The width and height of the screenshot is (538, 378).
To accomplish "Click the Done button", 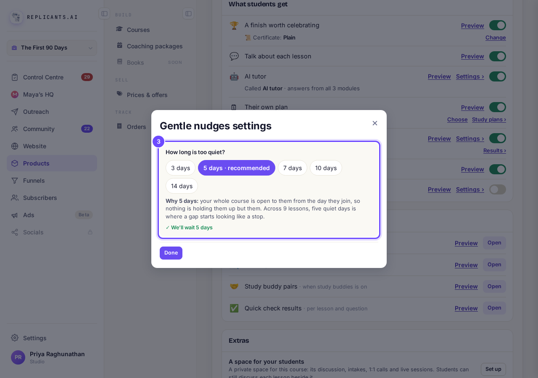I will 171,253.
